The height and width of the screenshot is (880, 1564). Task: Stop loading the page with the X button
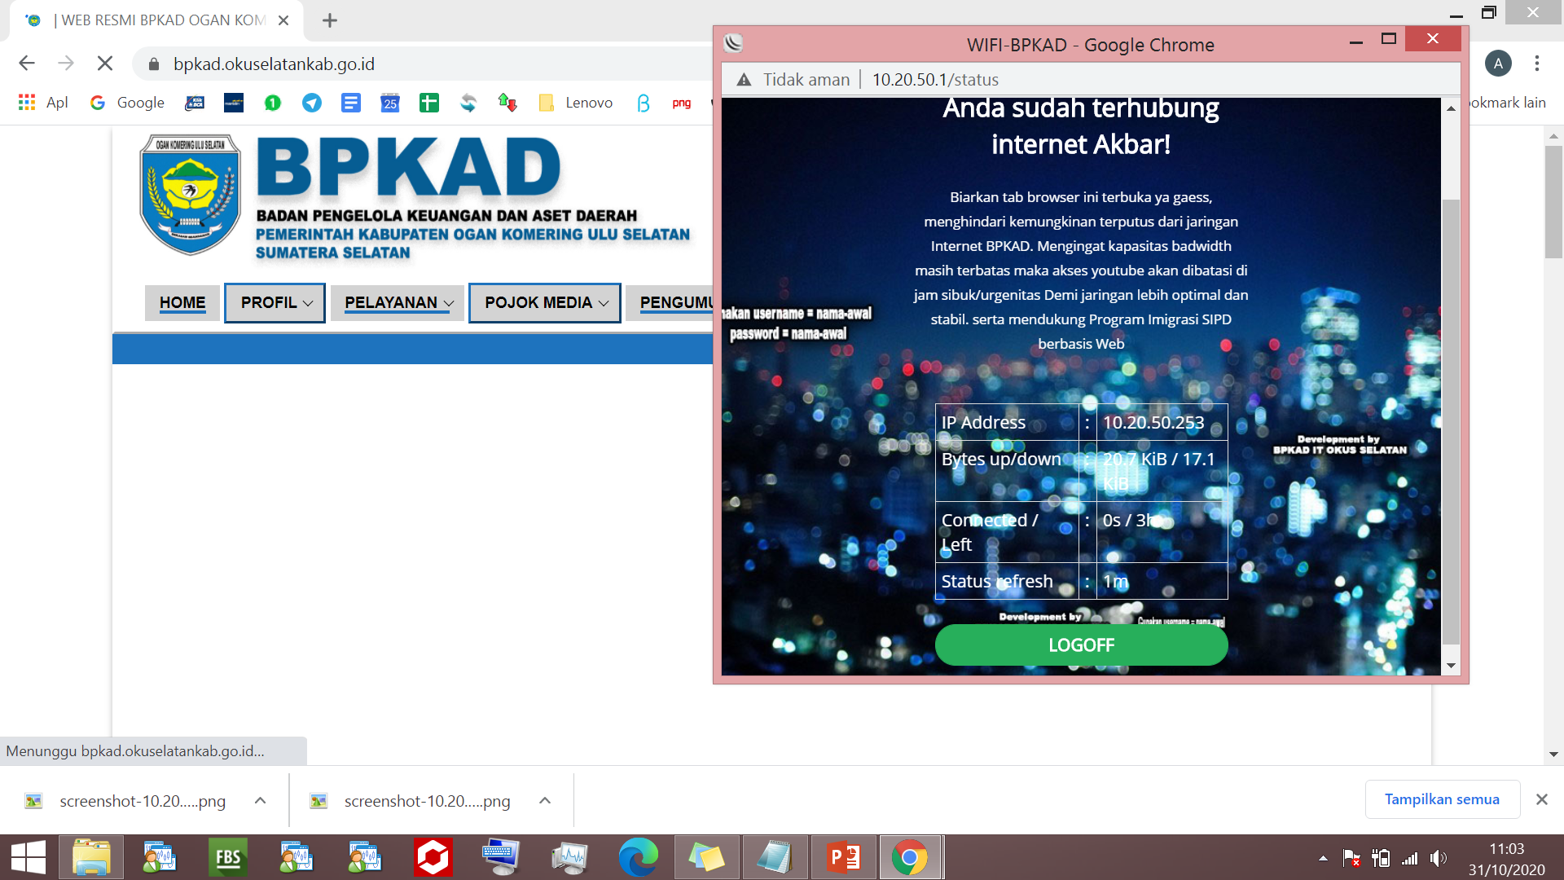[105, 64]
